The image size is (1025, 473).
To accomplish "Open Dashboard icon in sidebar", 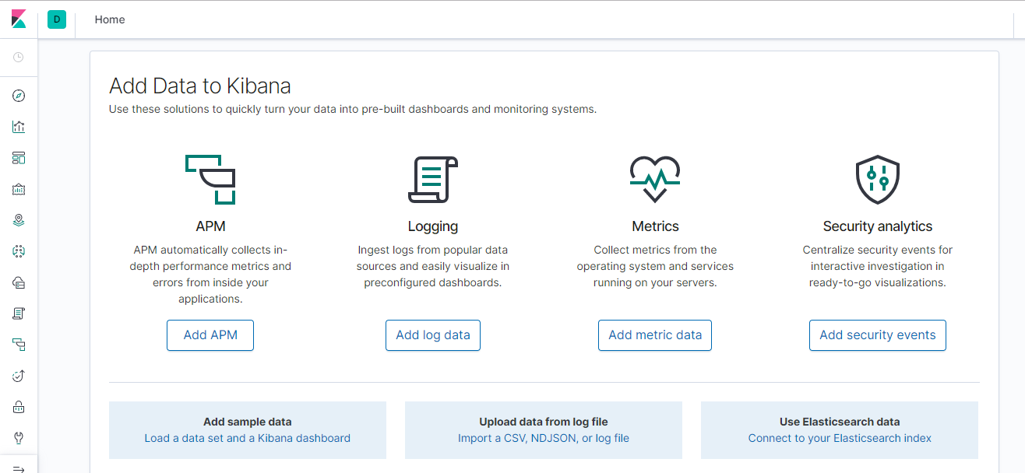I will pyautogui.click(x=19, y=158).
